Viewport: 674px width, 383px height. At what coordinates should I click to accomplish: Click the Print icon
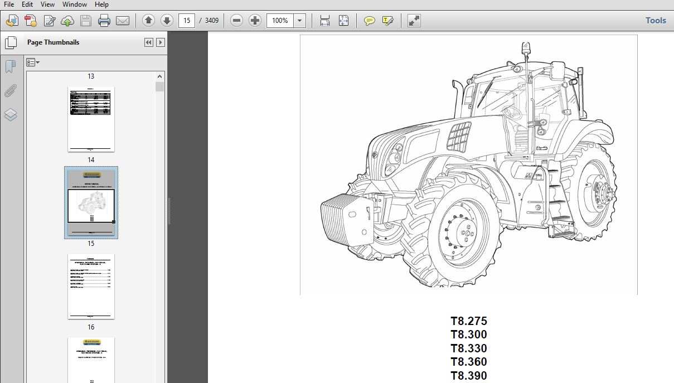104,21
